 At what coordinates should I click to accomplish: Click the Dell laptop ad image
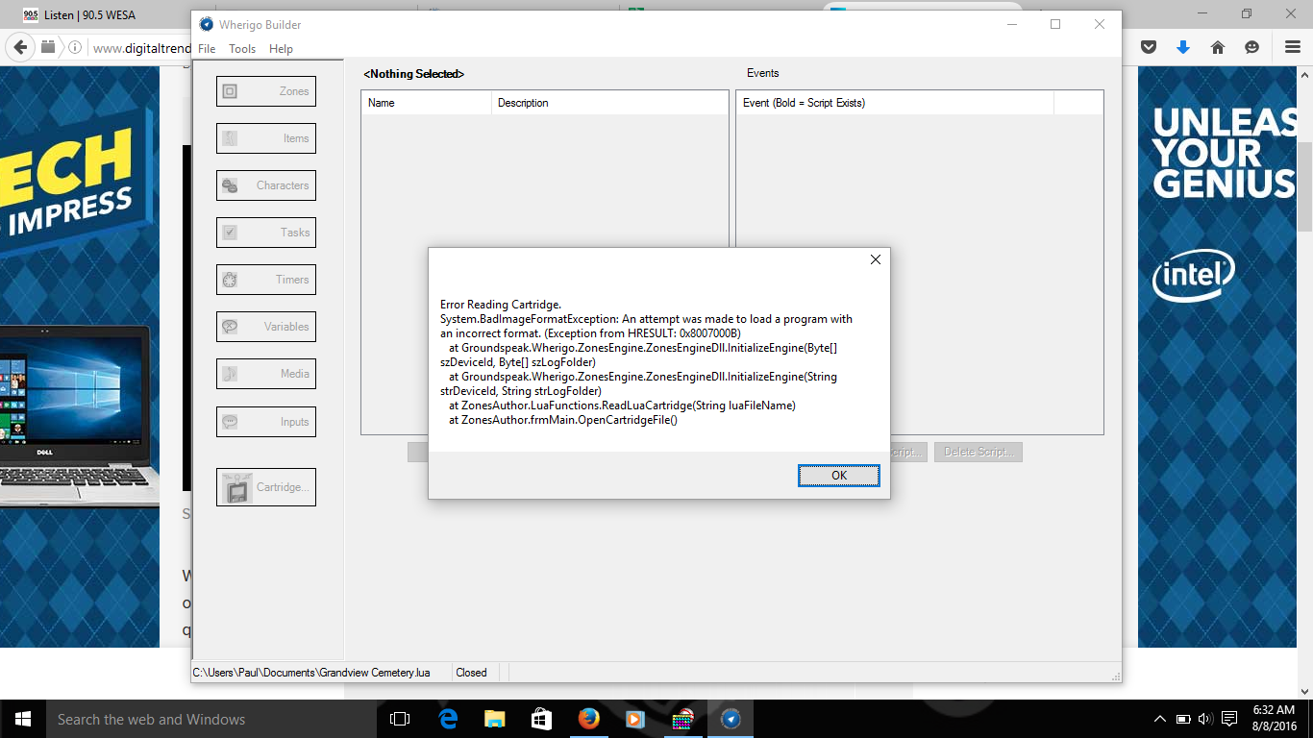[x=80, y=415]
